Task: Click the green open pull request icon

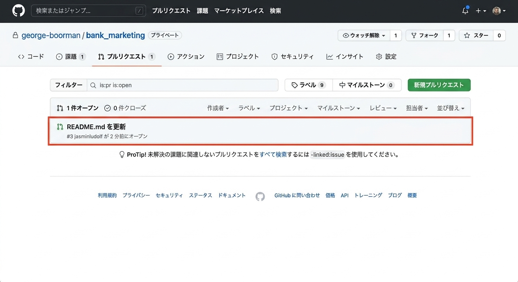Action: point(60,127)
